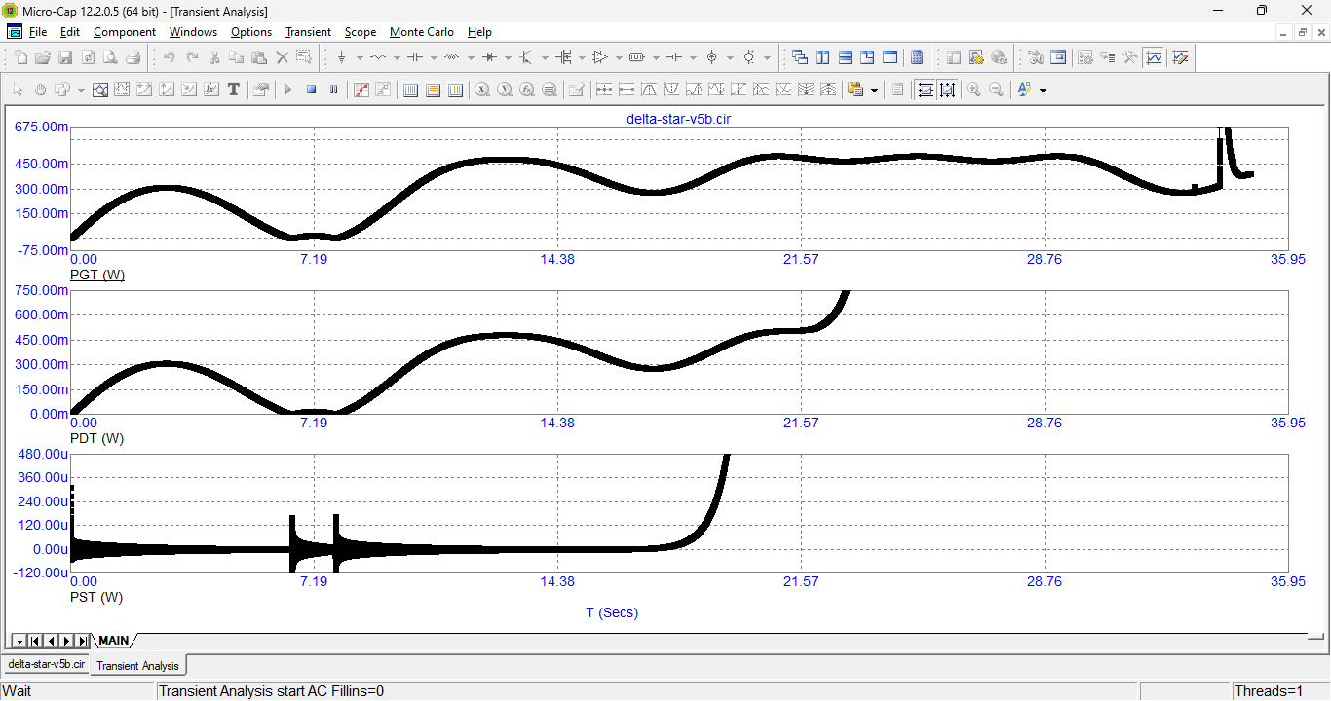The height and width of the screenshot is (701, 1331).
Task: Toggle the analysis plot window button
Action: [x=1155, y=57]
